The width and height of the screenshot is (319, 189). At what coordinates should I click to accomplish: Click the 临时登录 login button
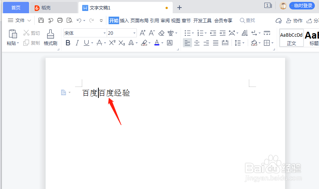click(x=302, y=6)
